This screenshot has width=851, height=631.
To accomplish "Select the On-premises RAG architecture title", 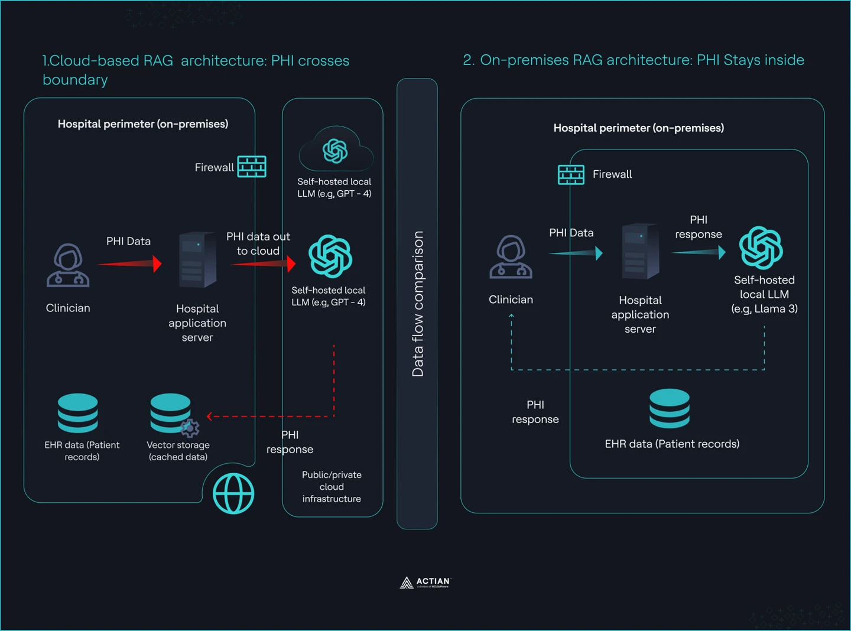I will pos(634,60).
